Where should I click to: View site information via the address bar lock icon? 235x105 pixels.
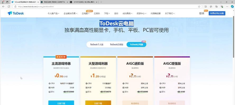(15, 7)
